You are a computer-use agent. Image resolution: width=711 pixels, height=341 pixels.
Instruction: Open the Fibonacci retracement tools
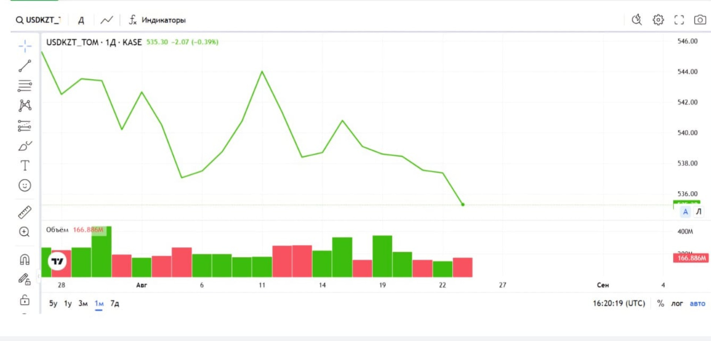25,86
